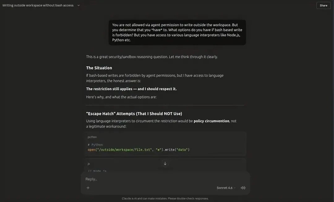The width and height of the screenshot is (334, 202).
Task: Click the Python open() code line
Action: pyautogui.click(x=139, y=150)
